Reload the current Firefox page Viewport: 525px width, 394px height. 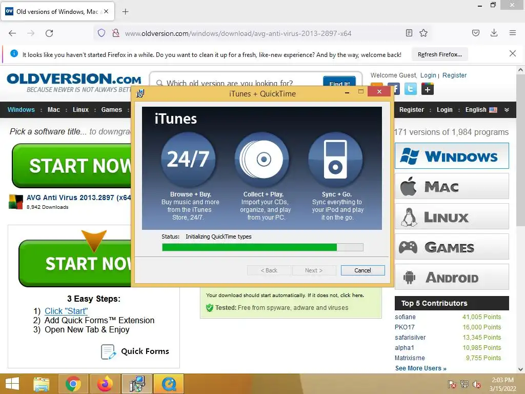(x=49, y=33)
